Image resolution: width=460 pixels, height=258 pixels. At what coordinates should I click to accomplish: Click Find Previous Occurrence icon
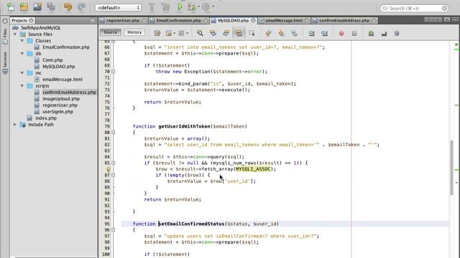coord(213,33)
